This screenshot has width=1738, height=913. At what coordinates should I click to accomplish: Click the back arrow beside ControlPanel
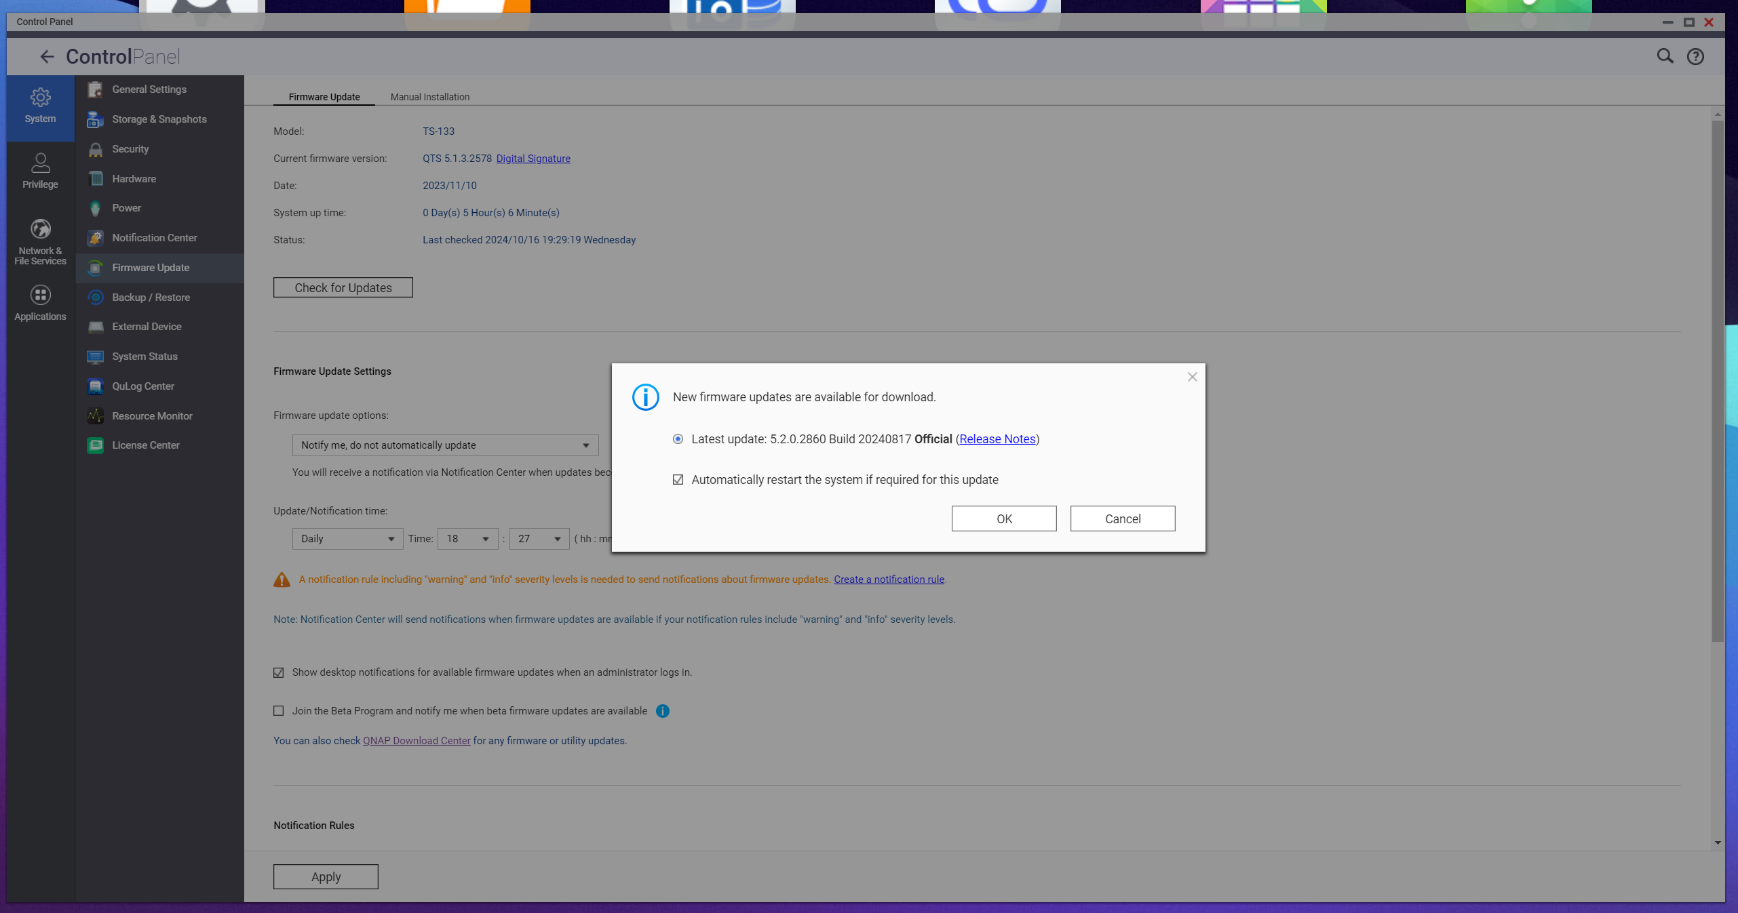pos(46,56)
